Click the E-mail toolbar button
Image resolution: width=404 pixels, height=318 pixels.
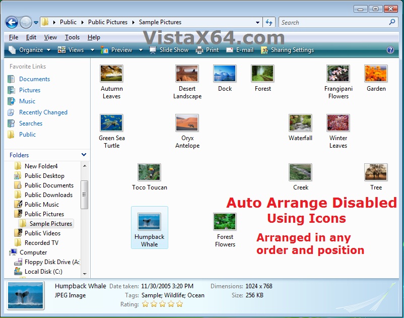[x=240, y=50]
